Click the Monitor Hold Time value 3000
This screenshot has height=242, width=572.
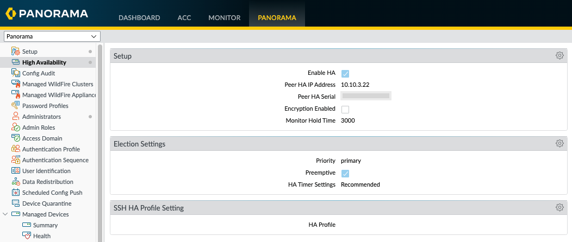point(347,120)
